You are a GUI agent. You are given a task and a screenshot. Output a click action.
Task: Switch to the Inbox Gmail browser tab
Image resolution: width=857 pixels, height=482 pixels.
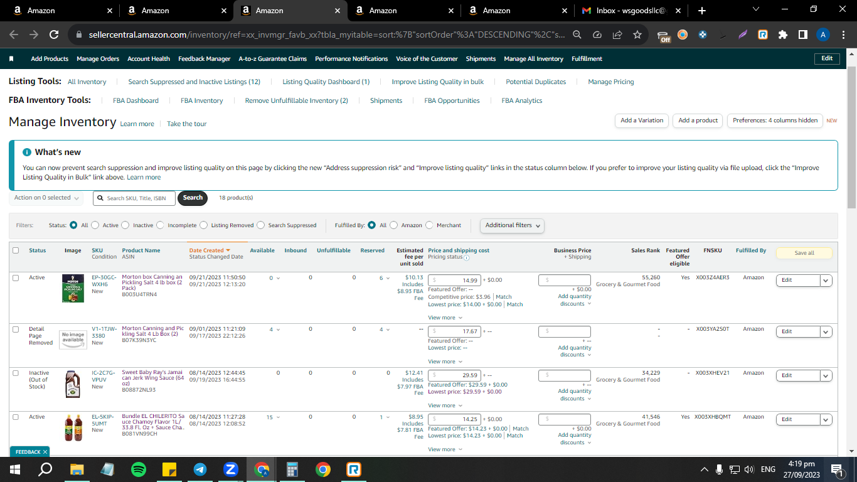click(631, 11)
